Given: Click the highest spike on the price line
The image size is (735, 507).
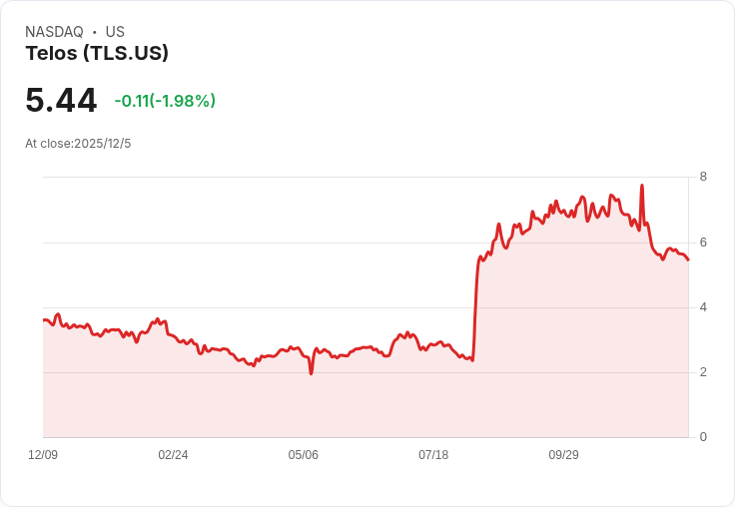Looking at the screenshot, I should pyautogui.click(x=641, y=186).
